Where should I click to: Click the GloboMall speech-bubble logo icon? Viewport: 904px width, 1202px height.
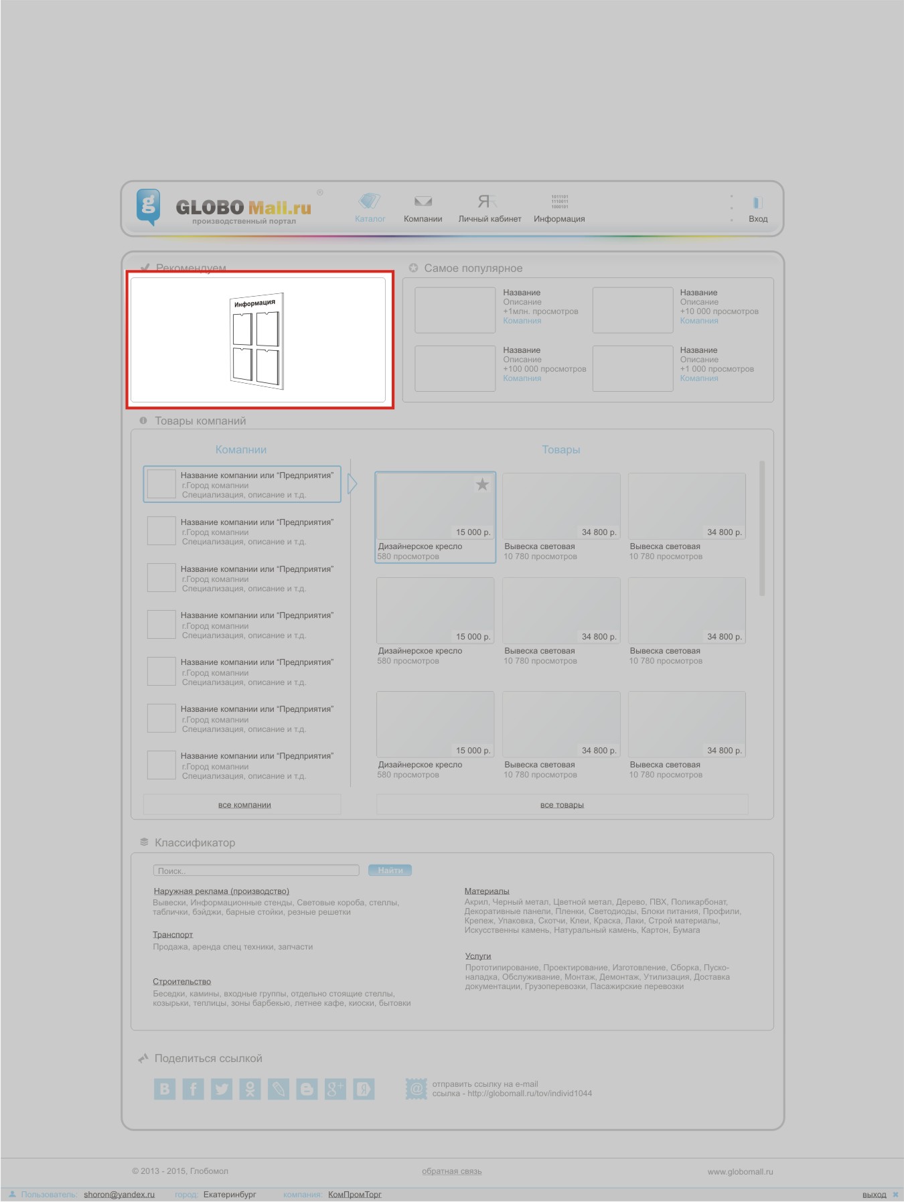[x=148, y=206]
